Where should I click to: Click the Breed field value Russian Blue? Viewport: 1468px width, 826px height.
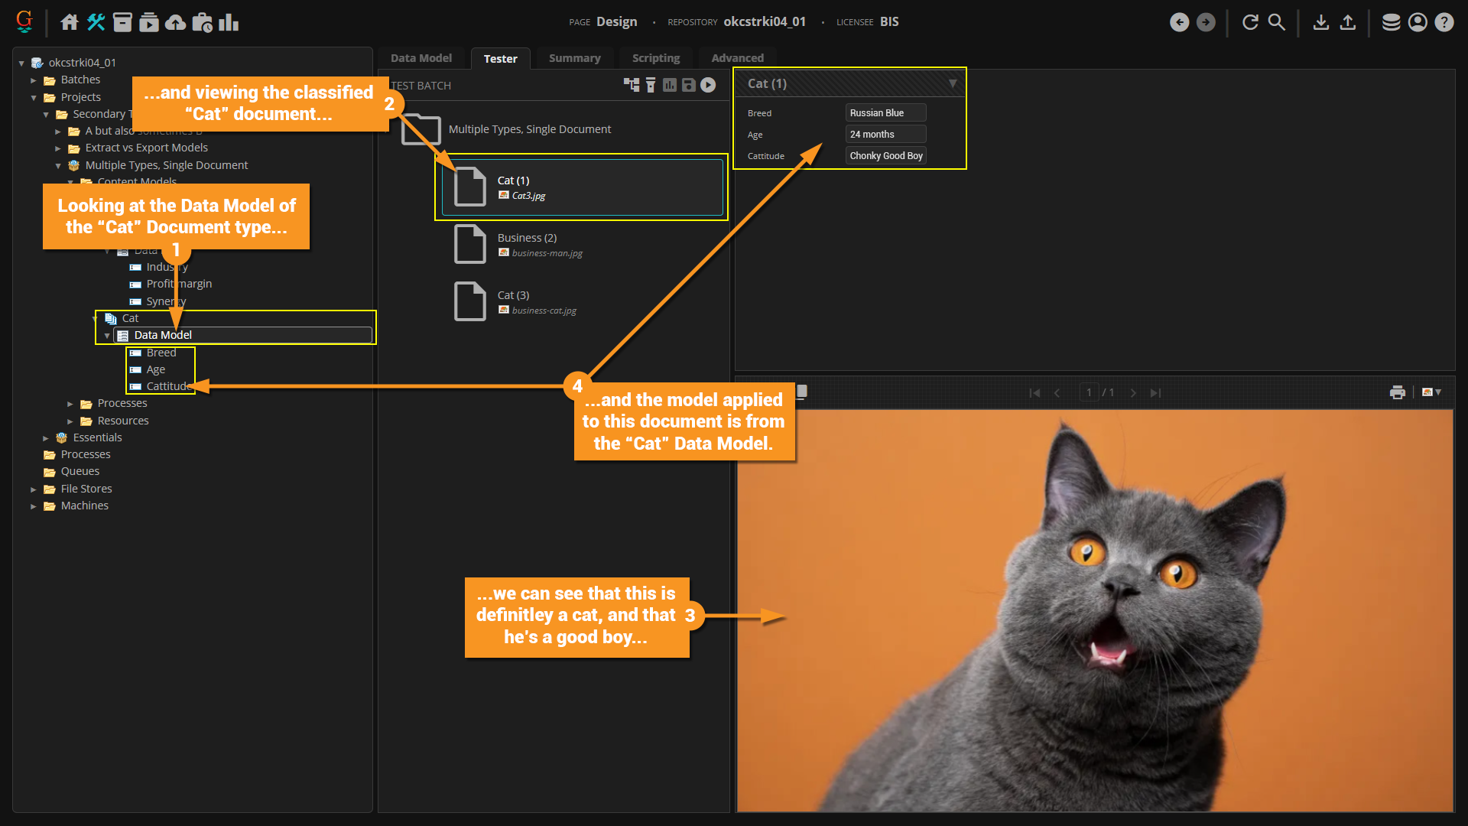click(885, 113)
